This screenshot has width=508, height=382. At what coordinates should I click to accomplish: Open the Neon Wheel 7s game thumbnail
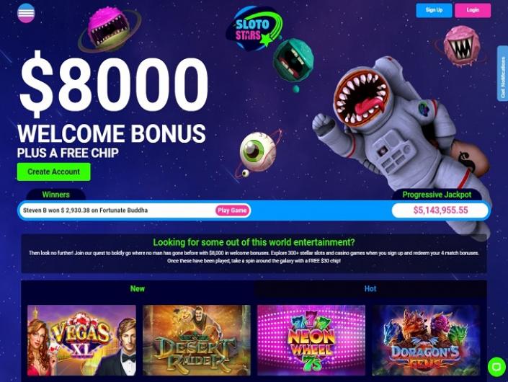(x=311, y=340)
